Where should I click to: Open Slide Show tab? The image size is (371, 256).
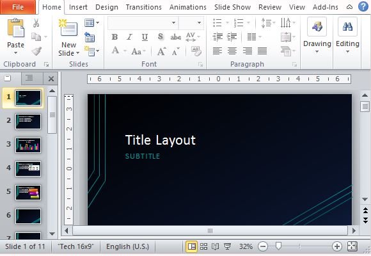click(232, 7)
